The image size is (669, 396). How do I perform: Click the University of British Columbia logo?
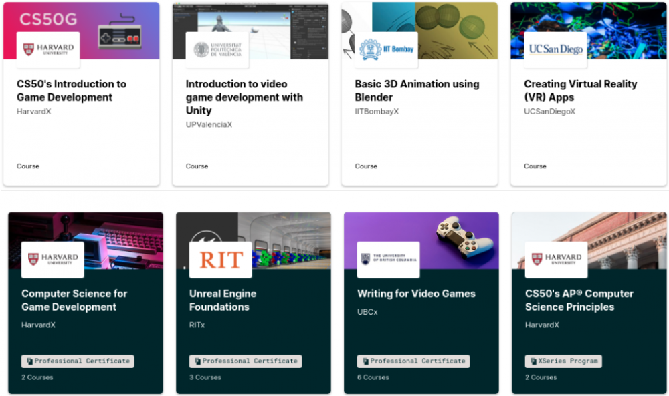point(388,259)
